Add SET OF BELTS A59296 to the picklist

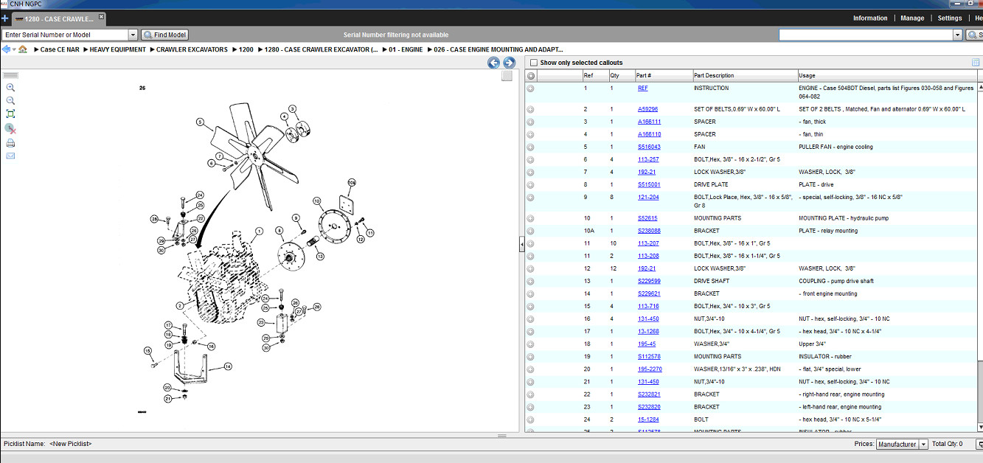point(530,109)
